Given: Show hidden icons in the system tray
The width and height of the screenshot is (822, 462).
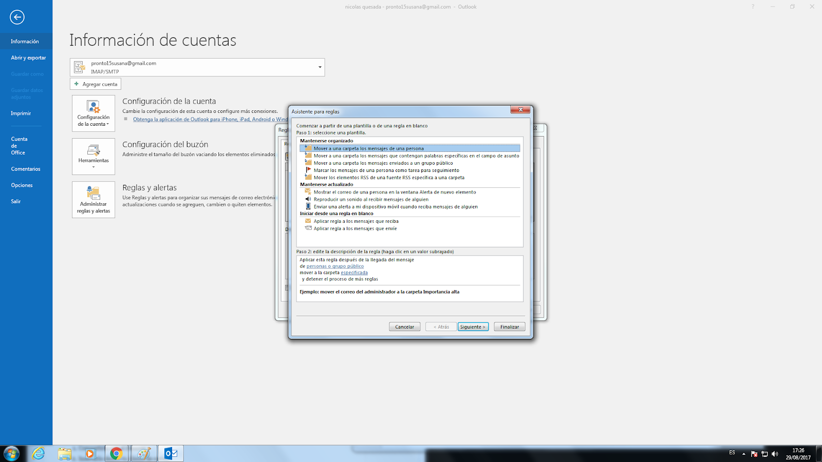Looking at the screenshot, I should click(x=743, y=454).
